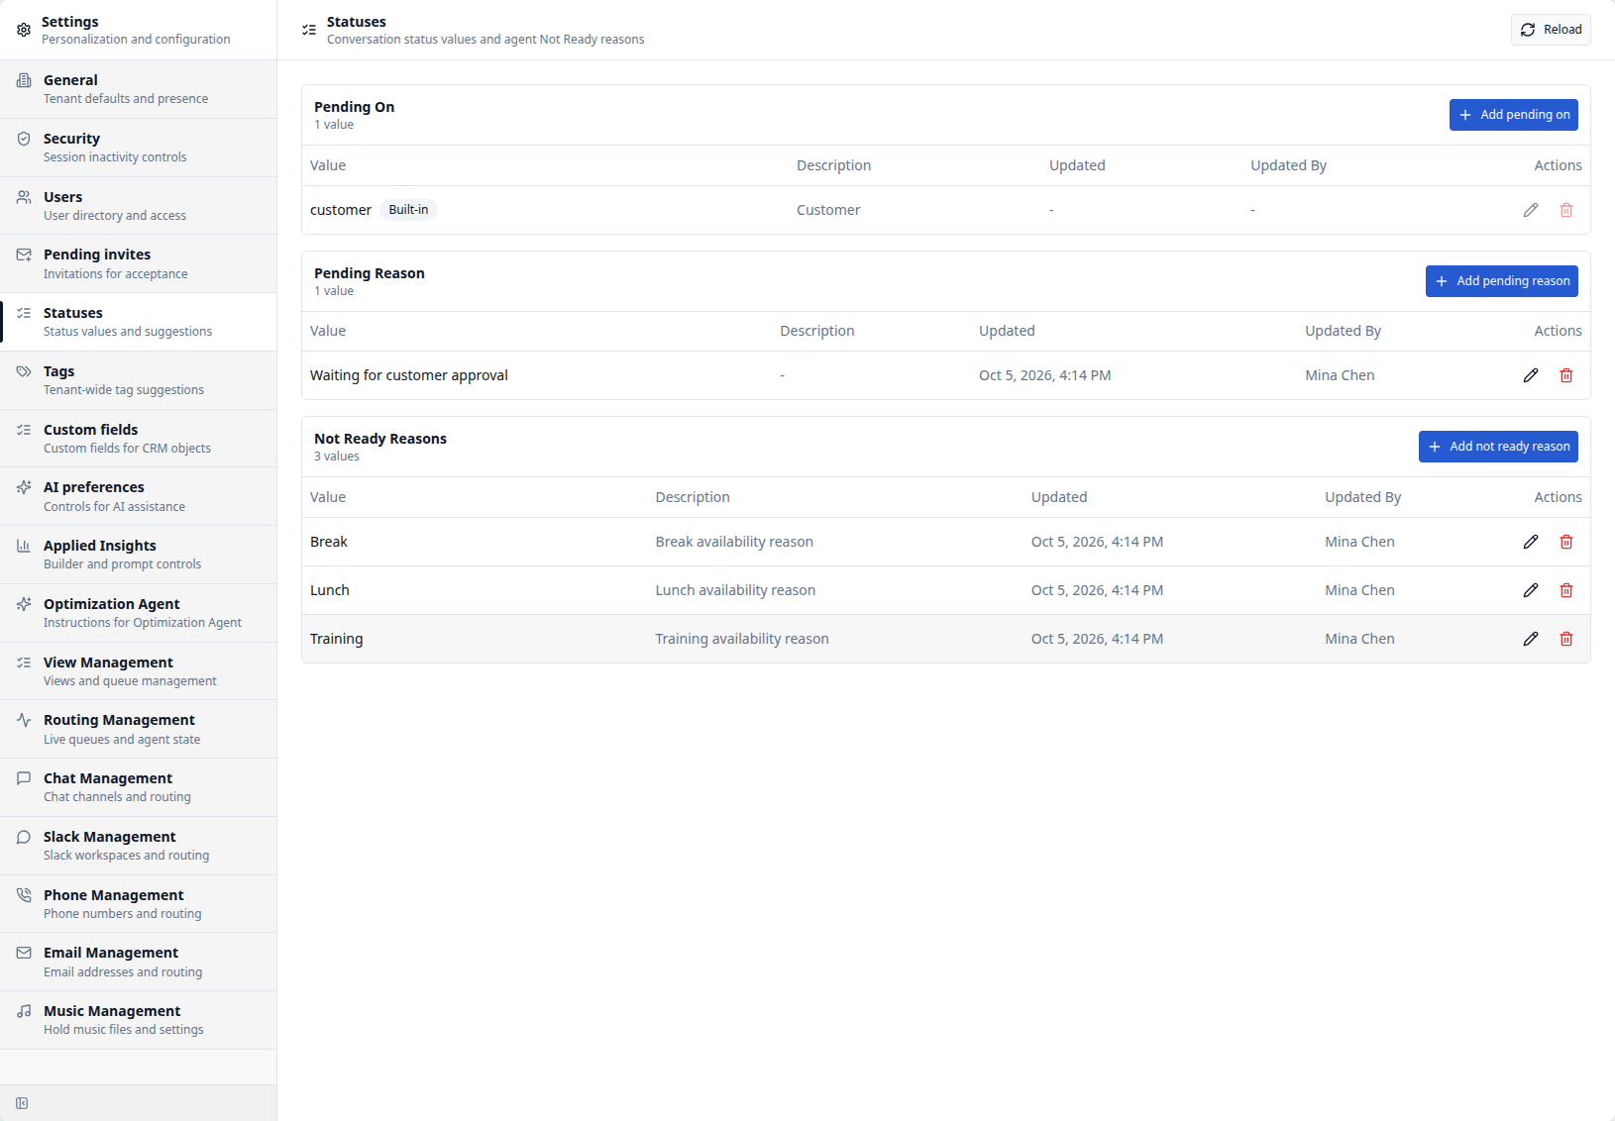Go to Pending invites section
Screen dimensions: 1615x1121
139,263
